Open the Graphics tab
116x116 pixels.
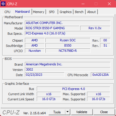[x=66, y=12]
